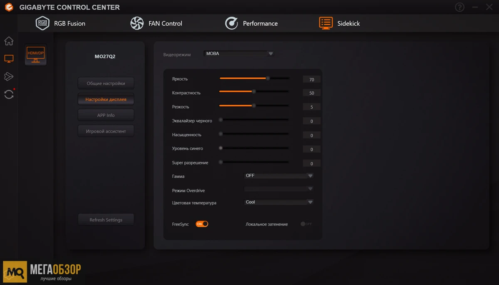Toggle the FreeSync switch off
499x285 pixels.
point(202,224)
